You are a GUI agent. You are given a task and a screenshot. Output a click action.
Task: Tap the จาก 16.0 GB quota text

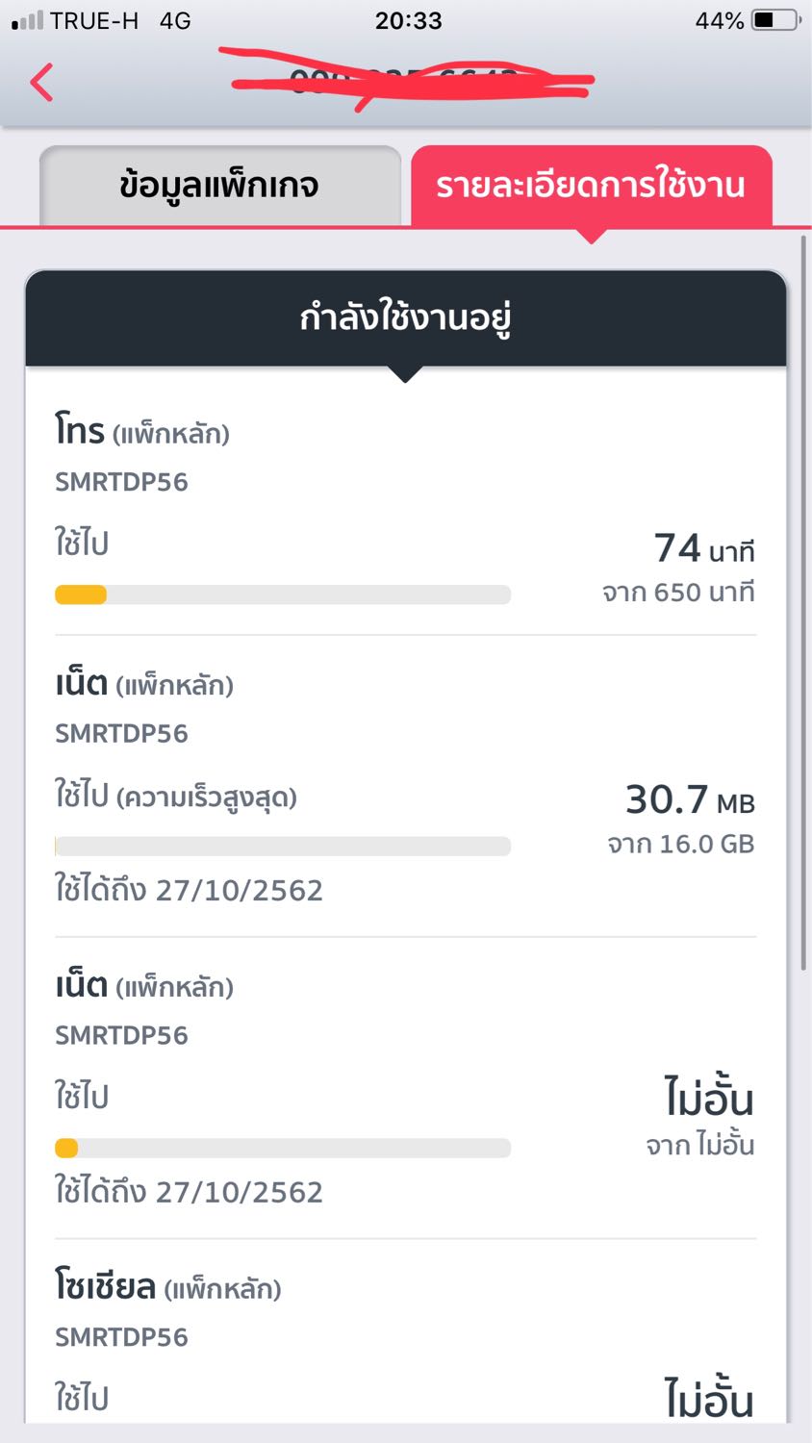[680, 845]
